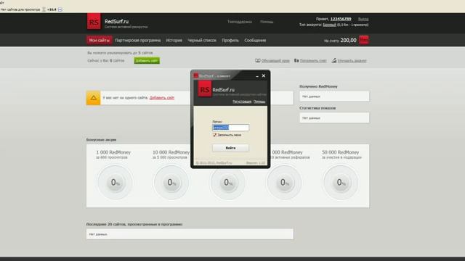Click the 10 000 RedMoney bonus title

click(x=171, y=152)
